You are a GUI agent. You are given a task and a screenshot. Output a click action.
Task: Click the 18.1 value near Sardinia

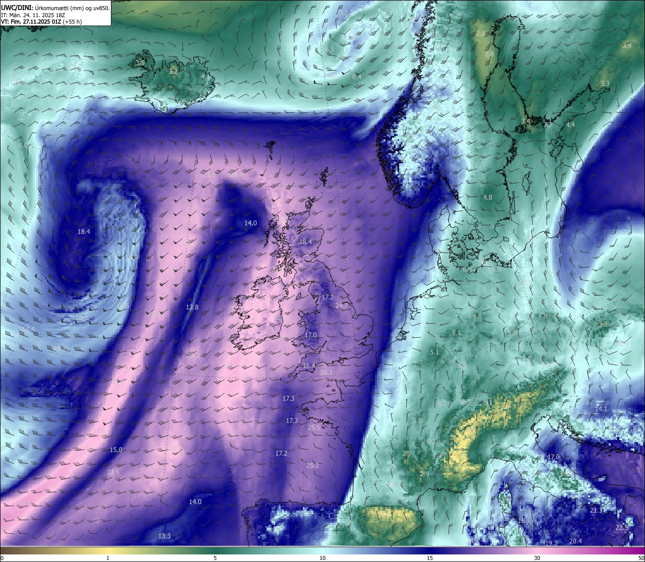pos(524,520)
